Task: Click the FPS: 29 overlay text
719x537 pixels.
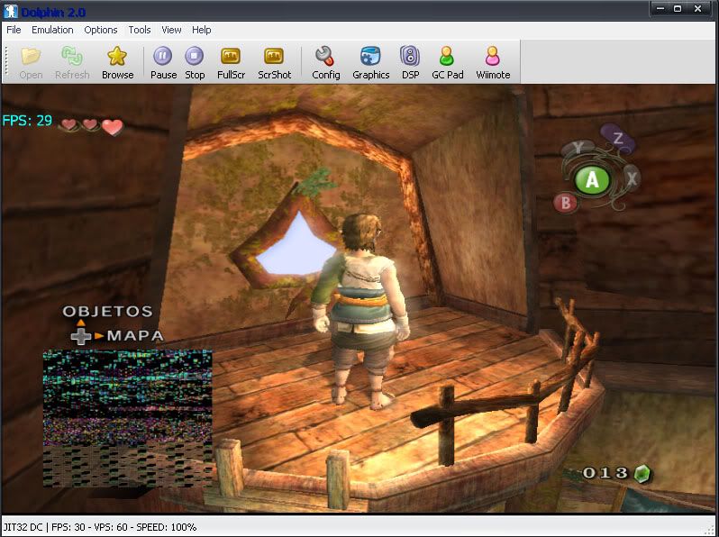Action: [27, 121]
